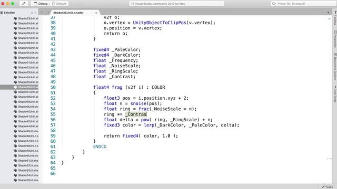Click the ENDCG keyword on line 61
This screenshot has height=189, width=337.
[100, 146]
